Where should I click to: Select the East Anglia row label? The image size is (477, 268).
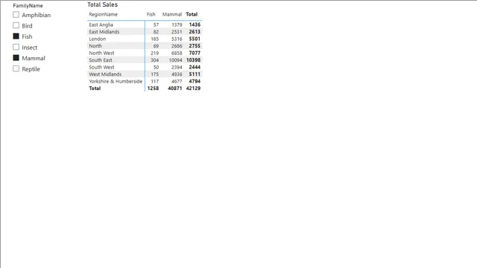click(101, 25)
